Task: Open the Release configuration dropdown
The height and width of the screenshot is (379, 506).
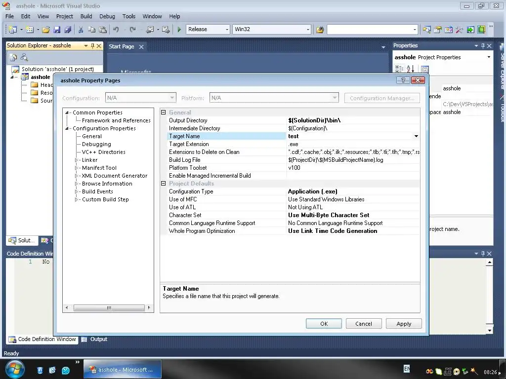Action: 227,30
